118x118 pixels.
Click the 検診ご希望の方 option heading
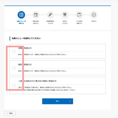(25, 65)
